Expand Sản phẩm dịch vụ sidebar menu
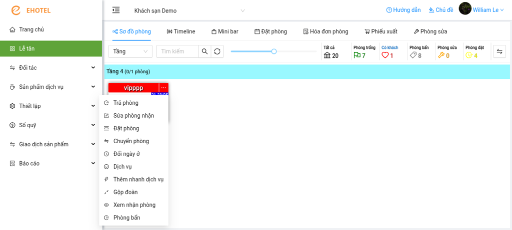 [51, 87]
